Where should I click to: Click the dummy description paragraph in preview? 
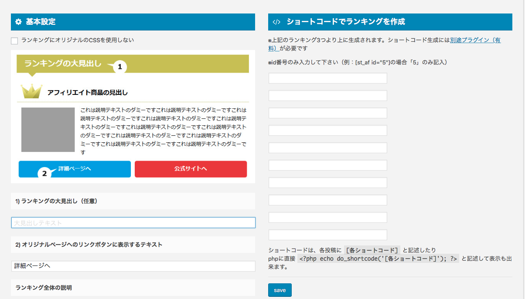(x=164, y=131)
